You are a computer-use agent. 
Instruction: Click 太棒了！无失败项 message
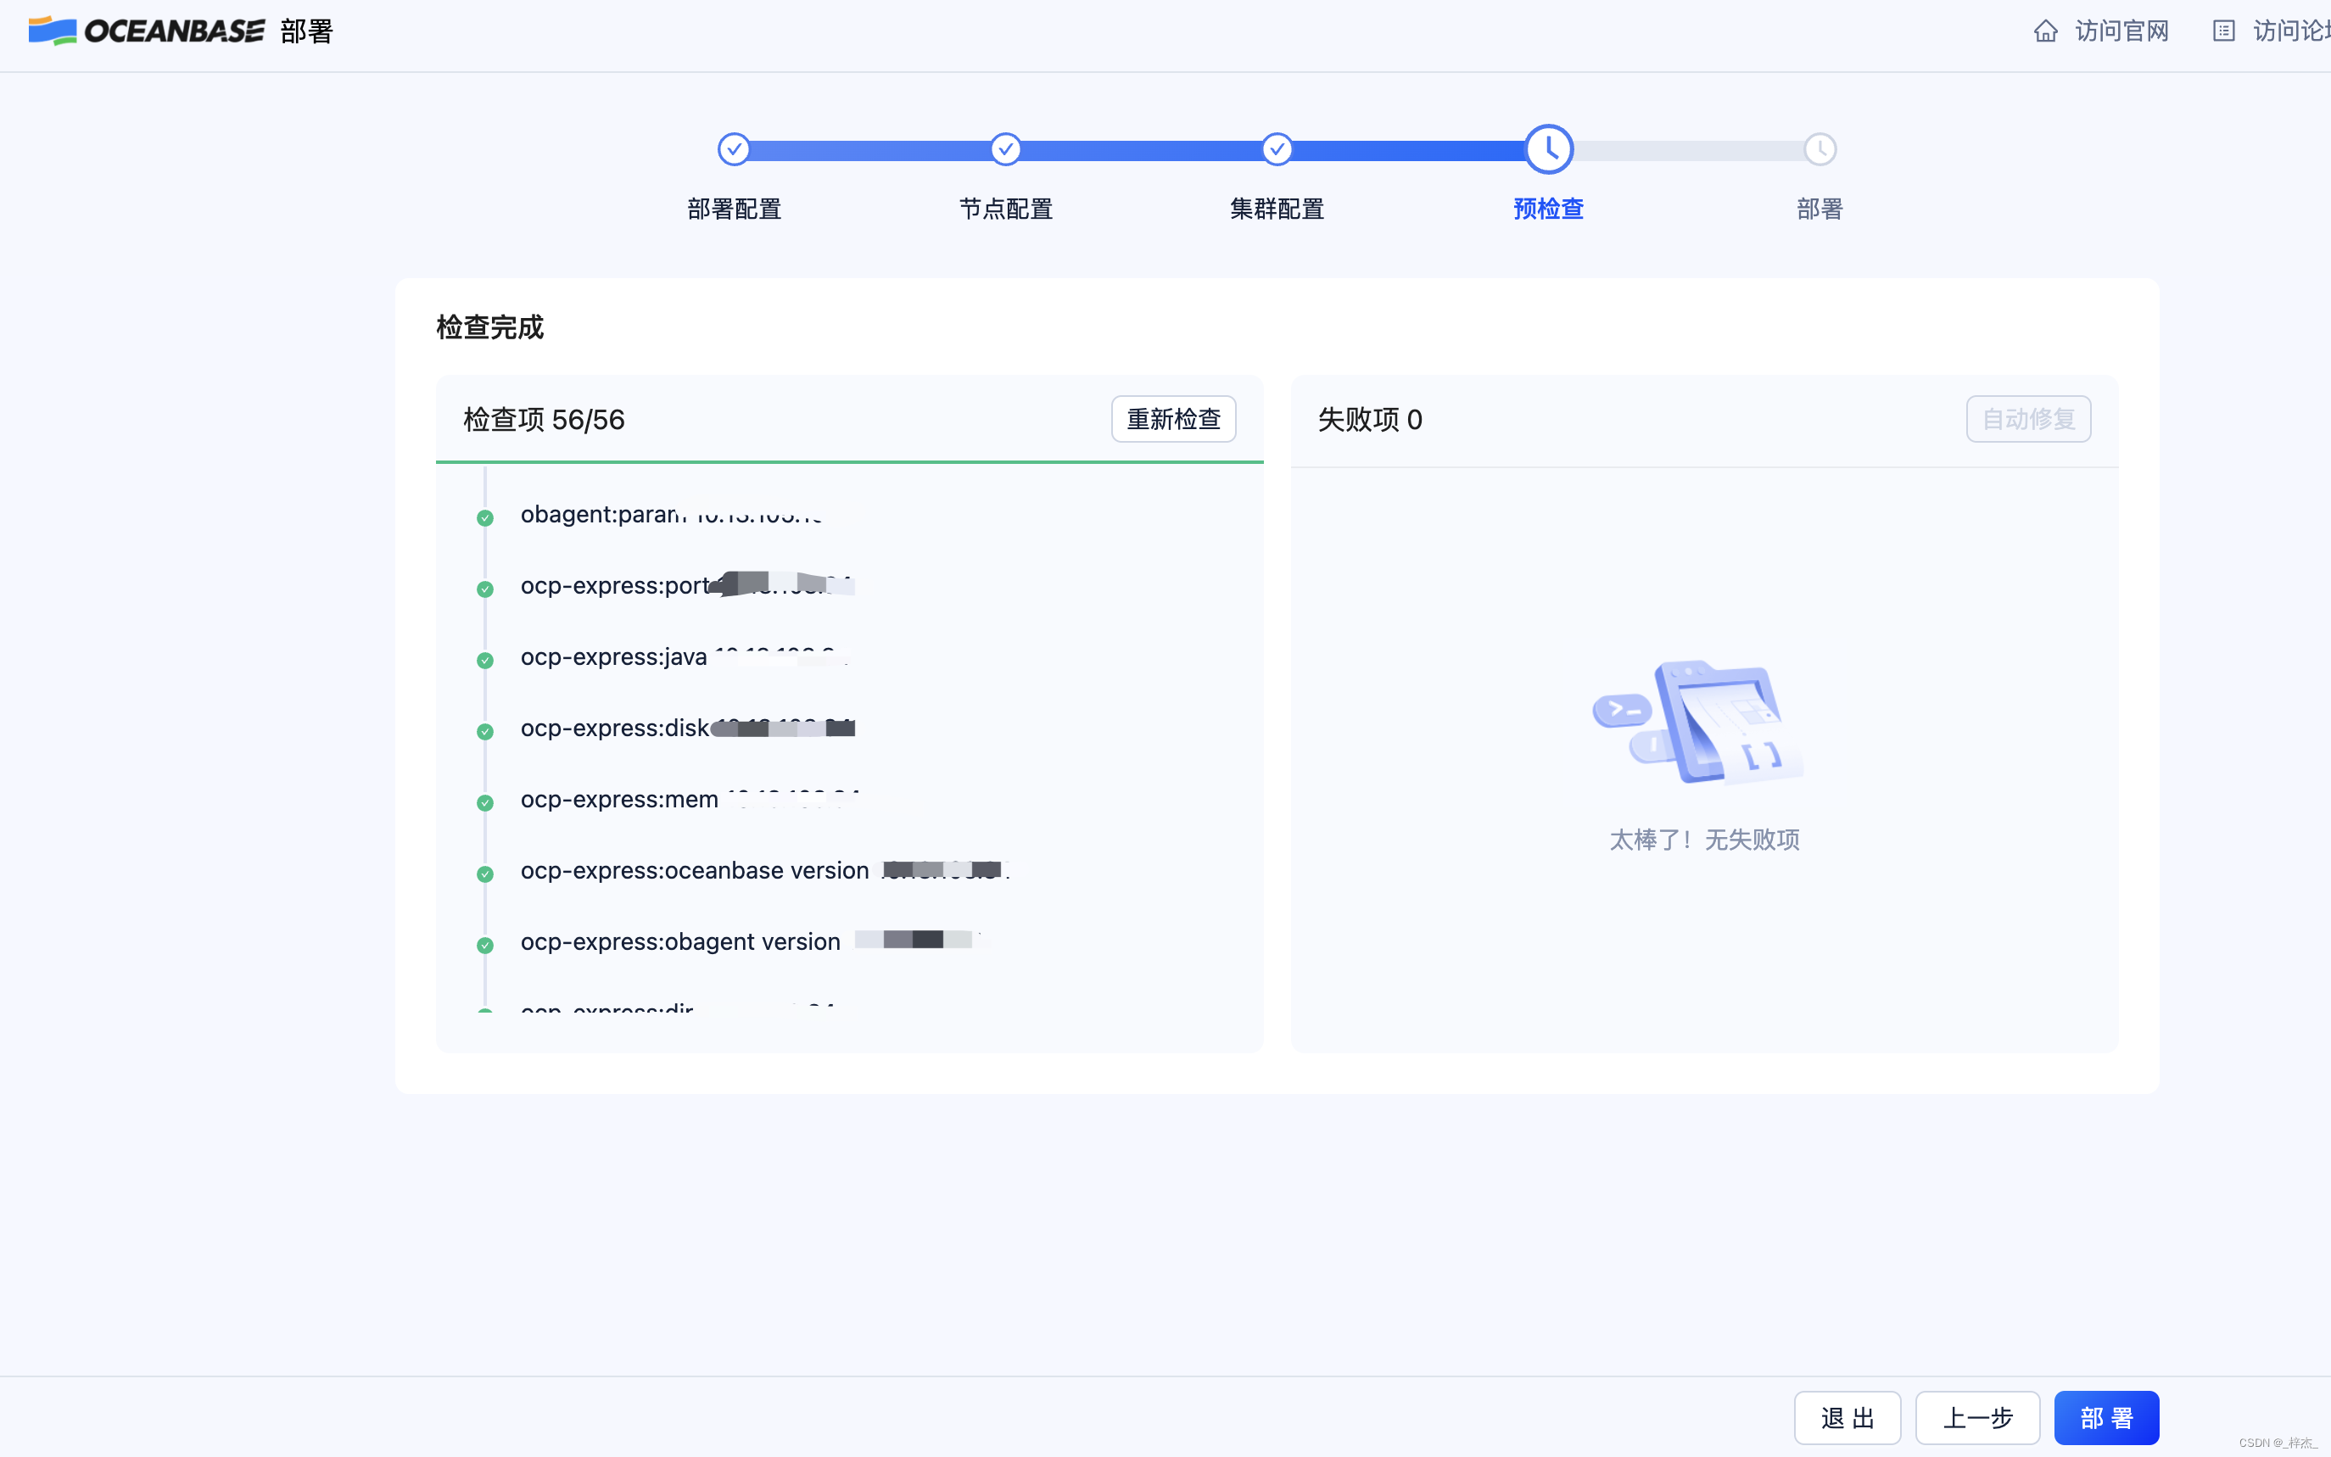[1703, 840]
